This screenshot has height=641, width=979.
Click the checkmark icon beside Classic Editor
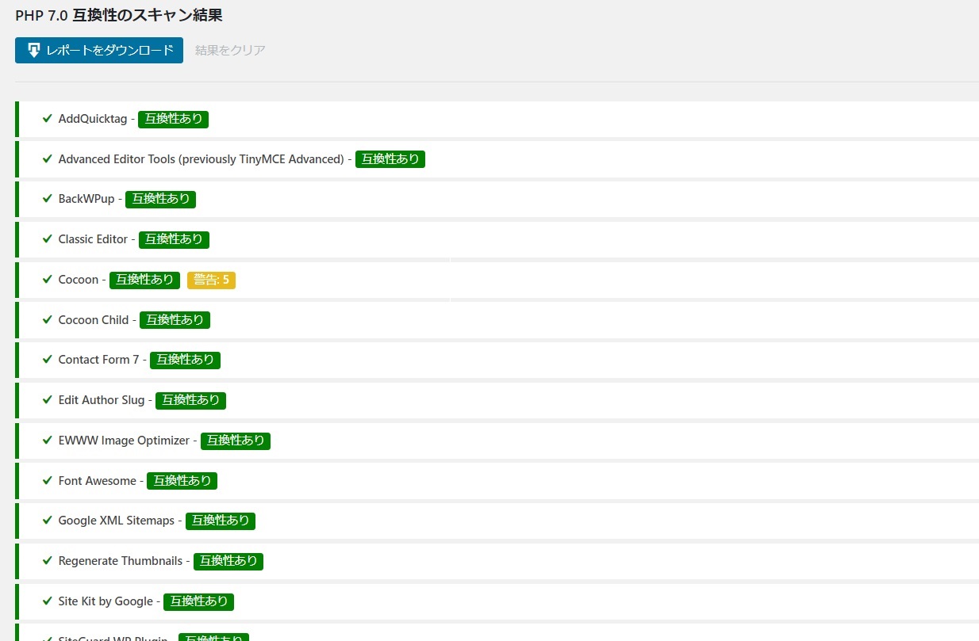tap(48, 239)
